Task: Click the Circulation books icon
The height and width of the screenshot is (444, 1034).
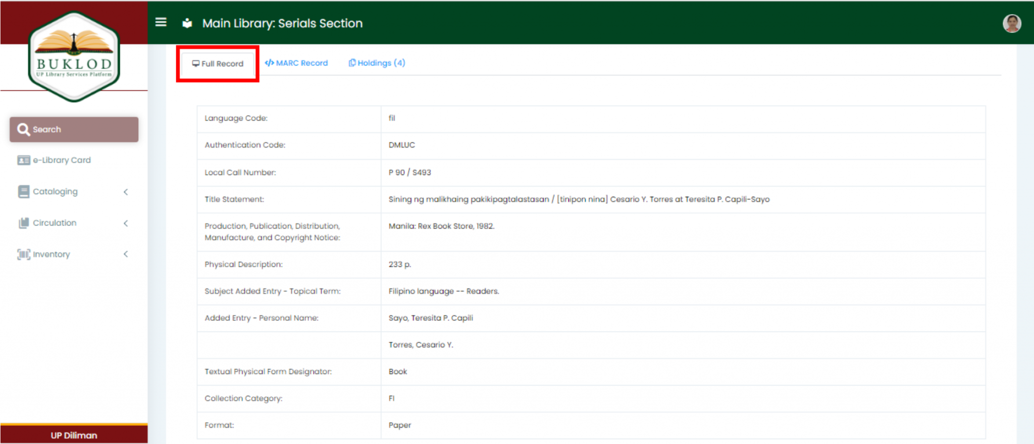Action: (24, 223)
